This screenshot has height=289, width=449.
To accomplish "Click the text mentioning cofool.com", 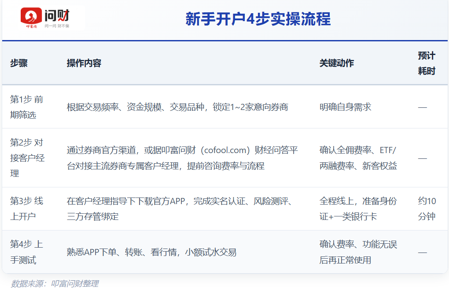I will pos(182,158).
